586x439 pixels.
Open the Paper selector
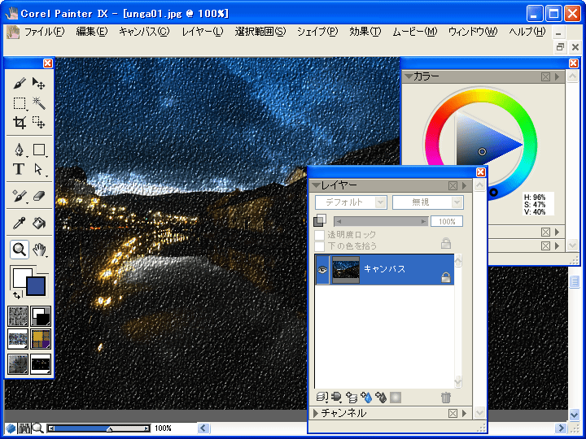[x=18, y=316]
